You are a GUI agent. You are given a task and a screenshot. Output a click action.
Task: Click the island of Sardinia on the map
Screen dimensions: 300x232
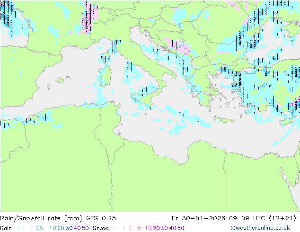pos(106,76)
